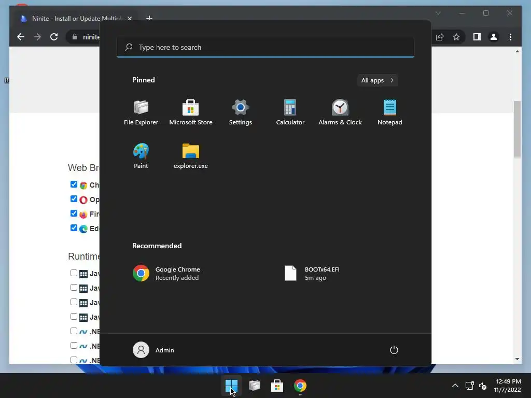531x398 pixels.
Task: Switch to Chrome from the taskbar
Action: 300,386
